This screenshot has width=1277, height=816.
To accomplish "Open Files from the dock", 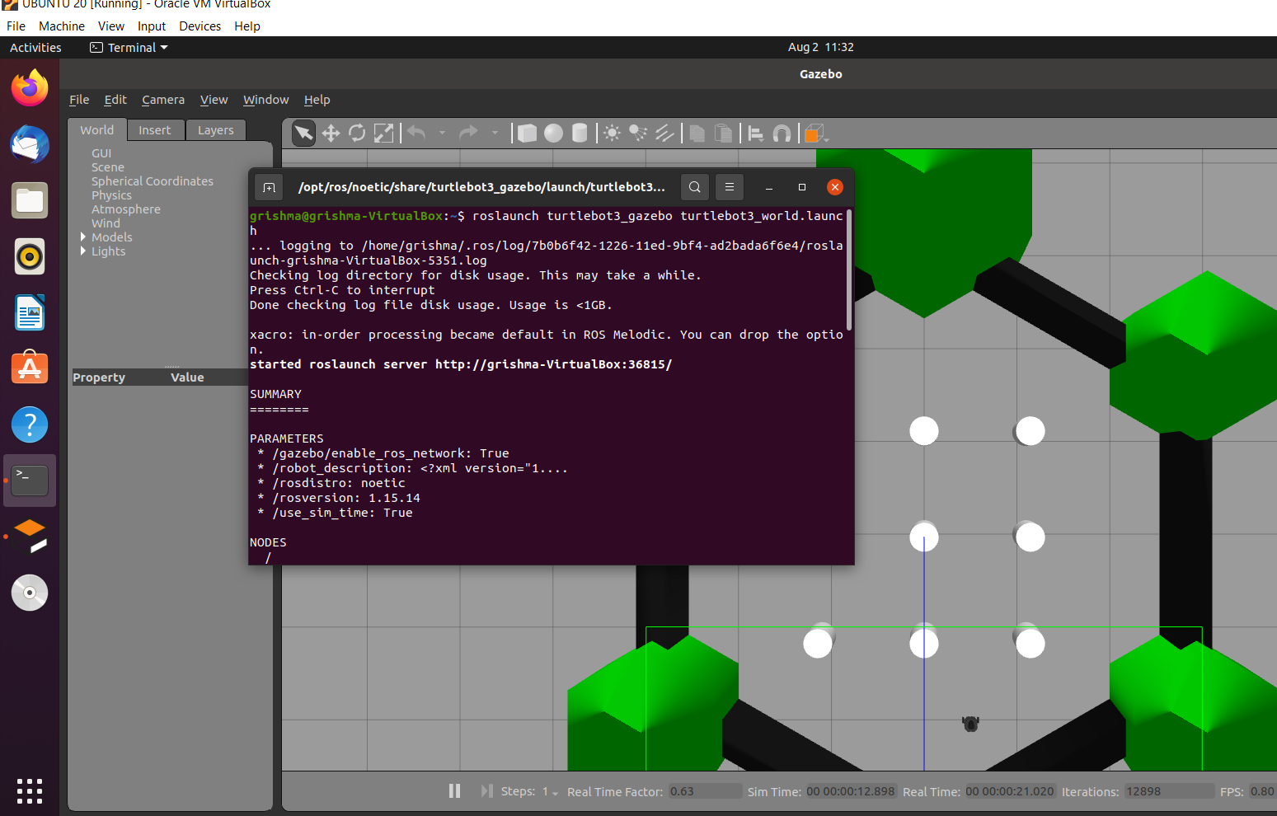I will click(x=30, y=200).
